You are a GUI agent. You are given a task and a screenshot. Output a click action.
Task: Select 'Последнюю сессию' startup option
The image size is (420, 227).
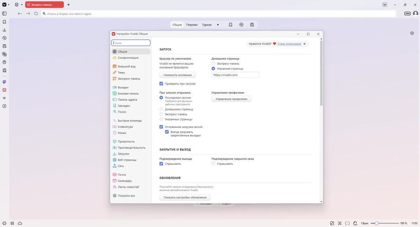161,98
